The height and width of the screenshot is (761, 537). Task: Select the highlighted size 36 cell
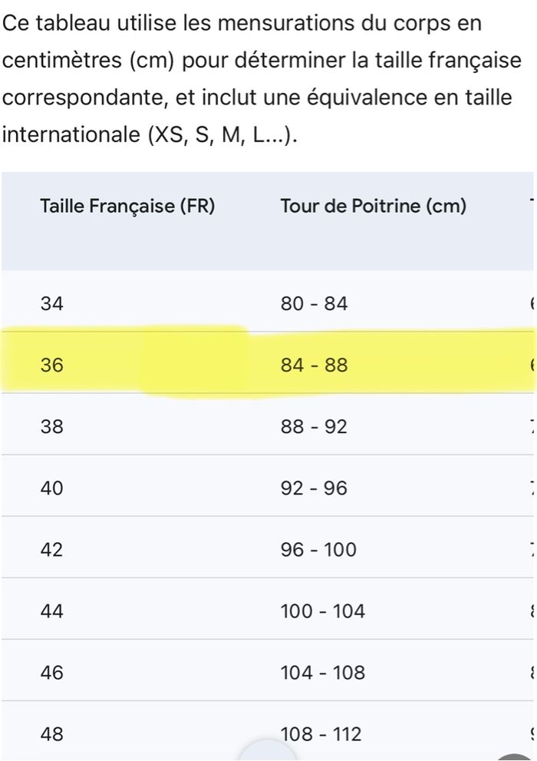51,366
